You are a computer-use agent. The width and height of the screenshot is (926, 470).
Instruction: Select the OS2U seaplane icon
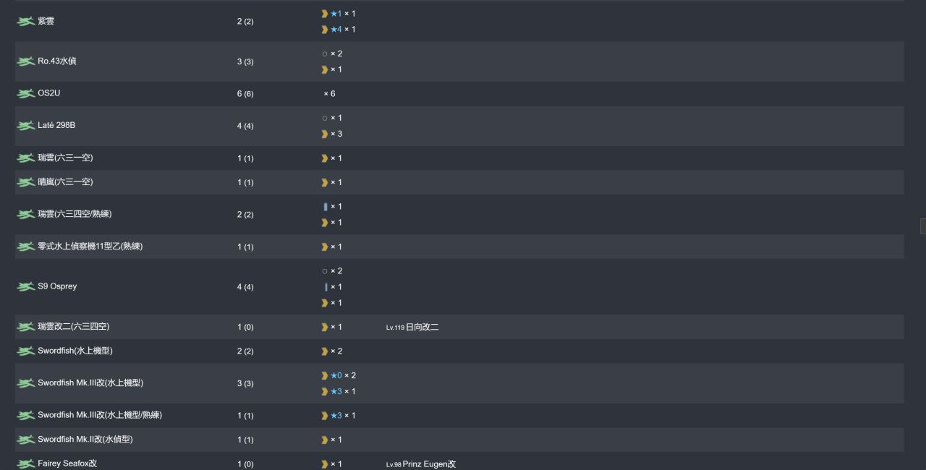[25, 94]
